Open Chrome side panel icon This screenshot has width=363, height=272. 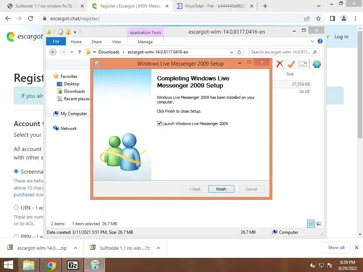tap(333, 18)
